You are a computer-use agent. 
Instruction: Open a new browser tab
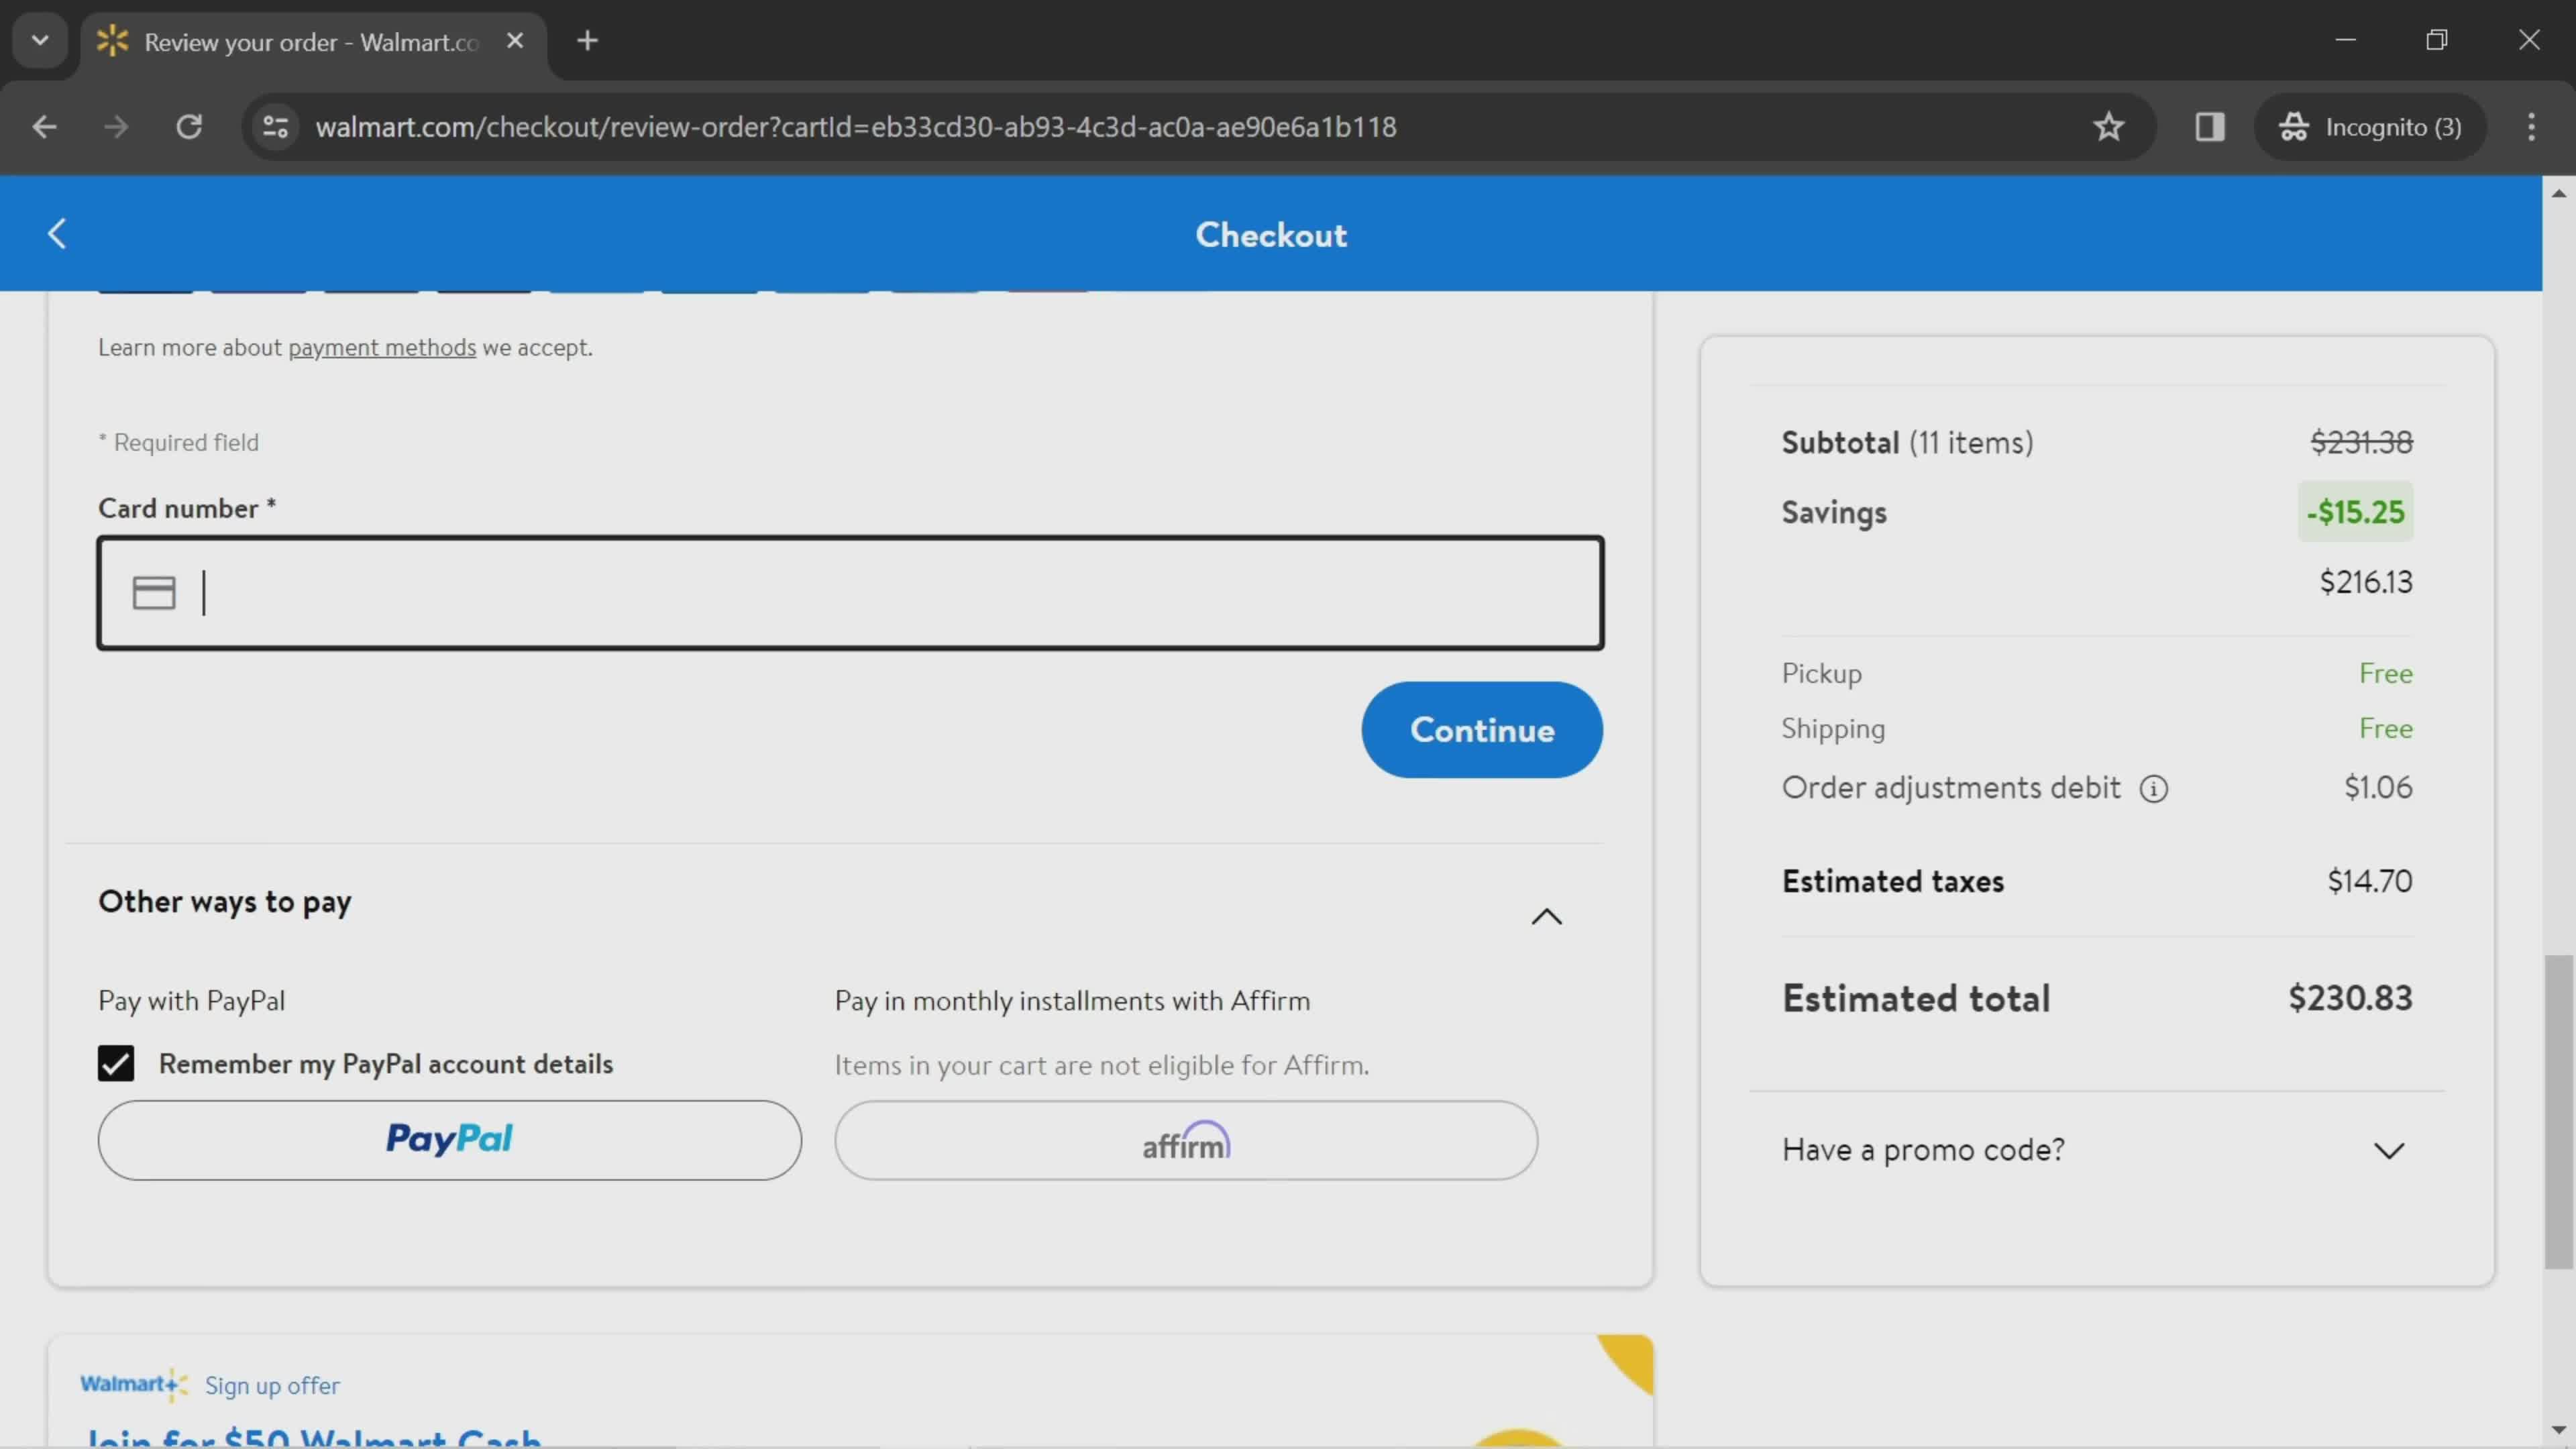pos(588,41)
